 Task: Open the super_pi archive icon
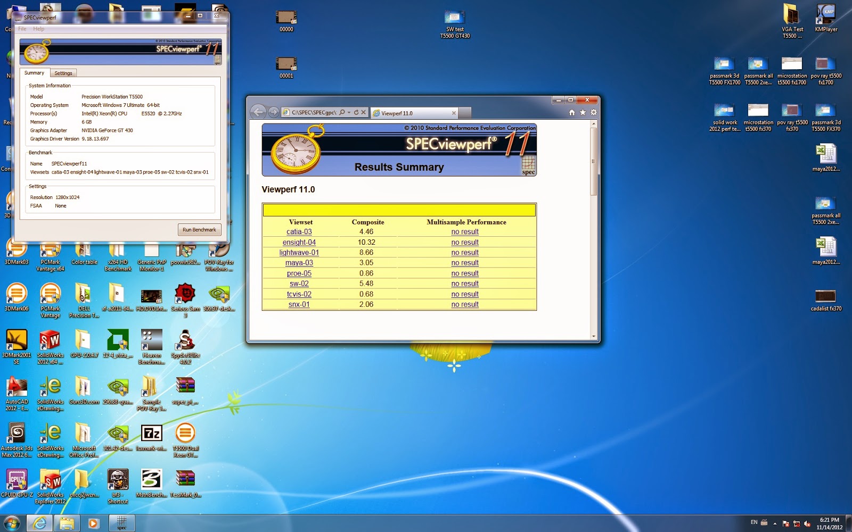(x=185, y=390)
